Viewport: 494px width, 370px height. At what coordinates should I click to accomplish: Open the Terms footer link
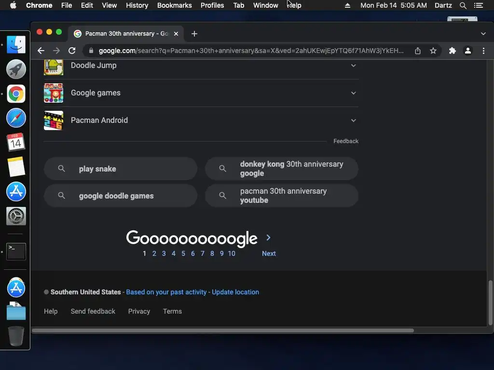click(172, 311)
